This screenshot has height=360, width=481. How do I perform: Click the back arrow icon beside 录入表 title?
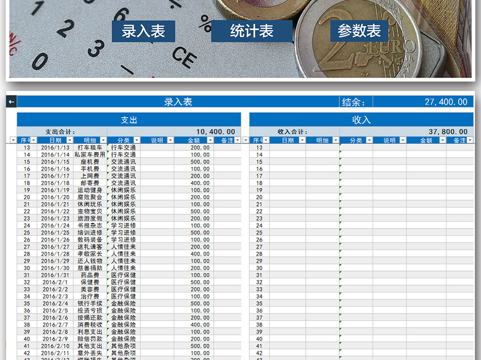[x=11, y=102]
